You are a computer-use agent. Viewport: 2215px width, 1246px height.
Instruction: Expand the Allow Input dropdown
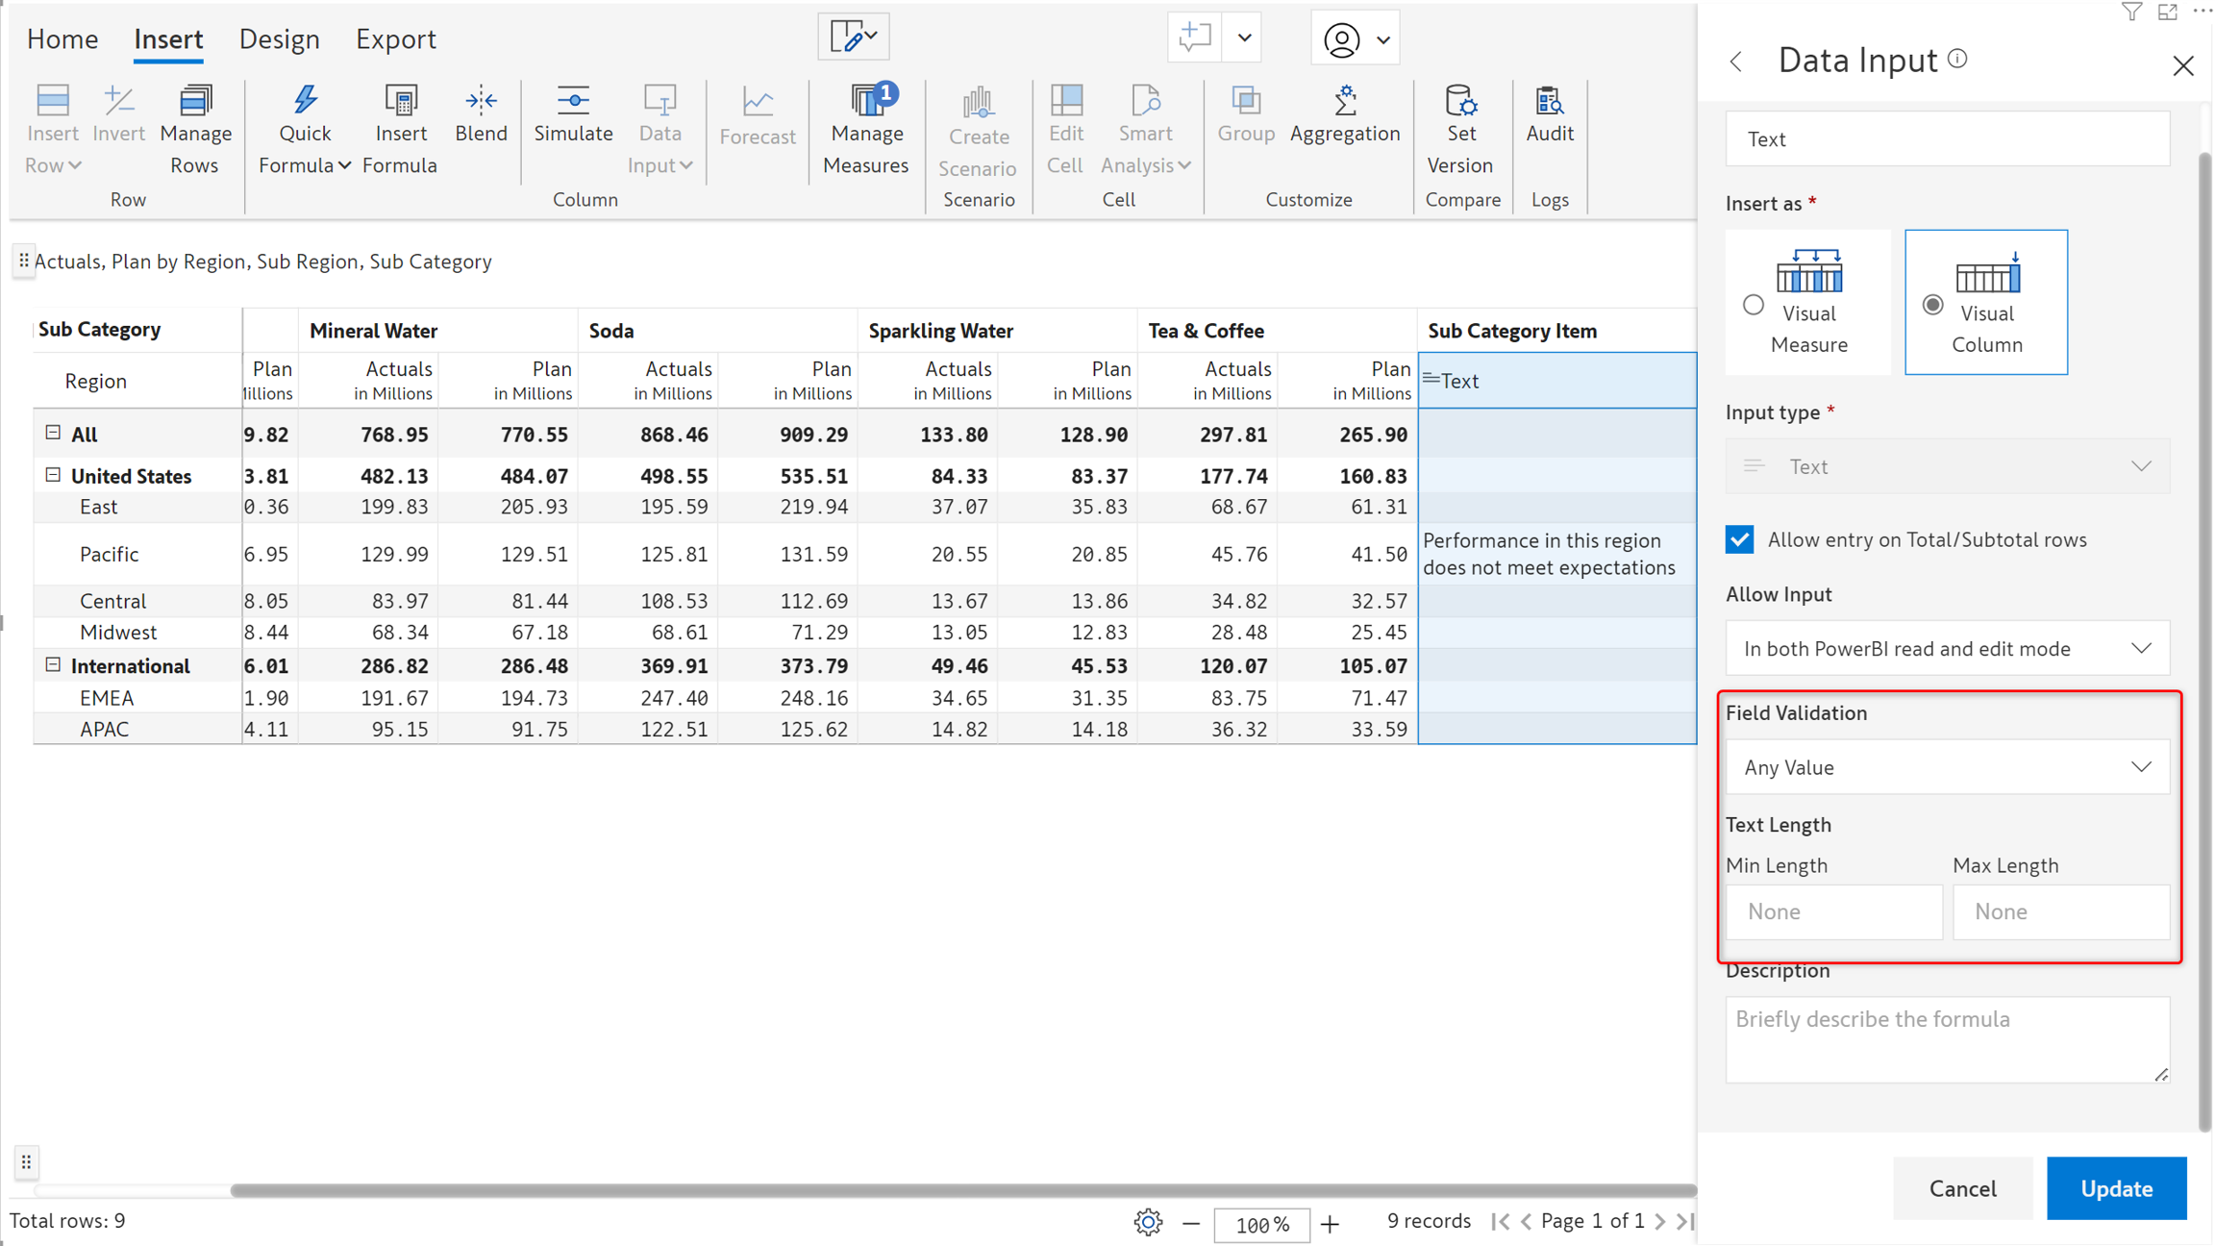click(1947, 649)
